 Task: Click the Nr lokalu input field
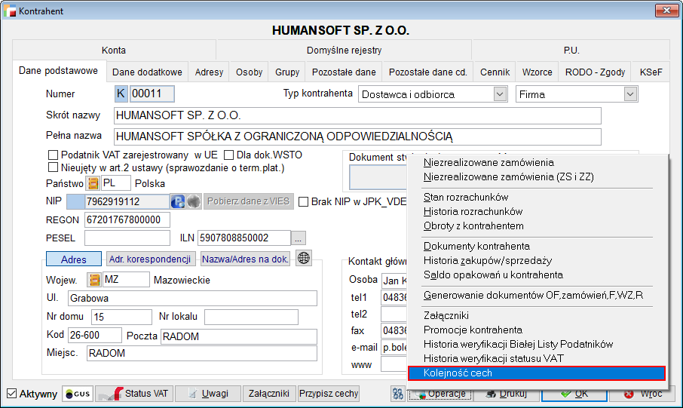pos(251,317)
